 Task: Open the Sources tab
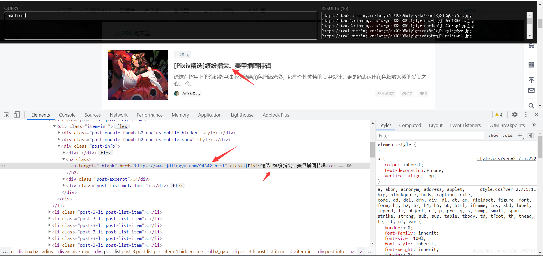(92, 115)
